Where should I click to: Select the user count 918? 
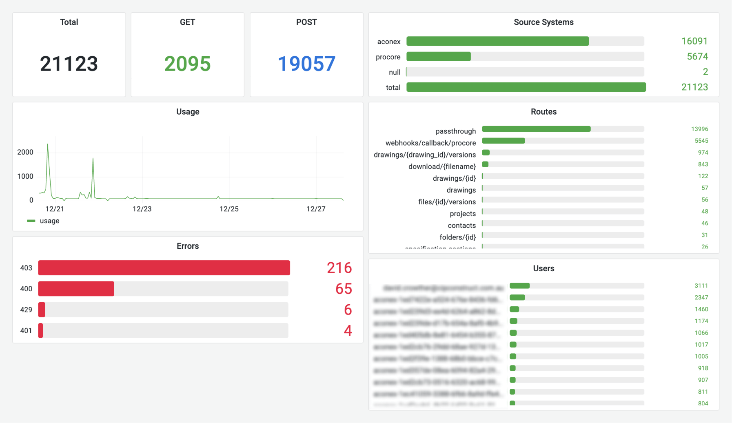click(x=703, y=368)
